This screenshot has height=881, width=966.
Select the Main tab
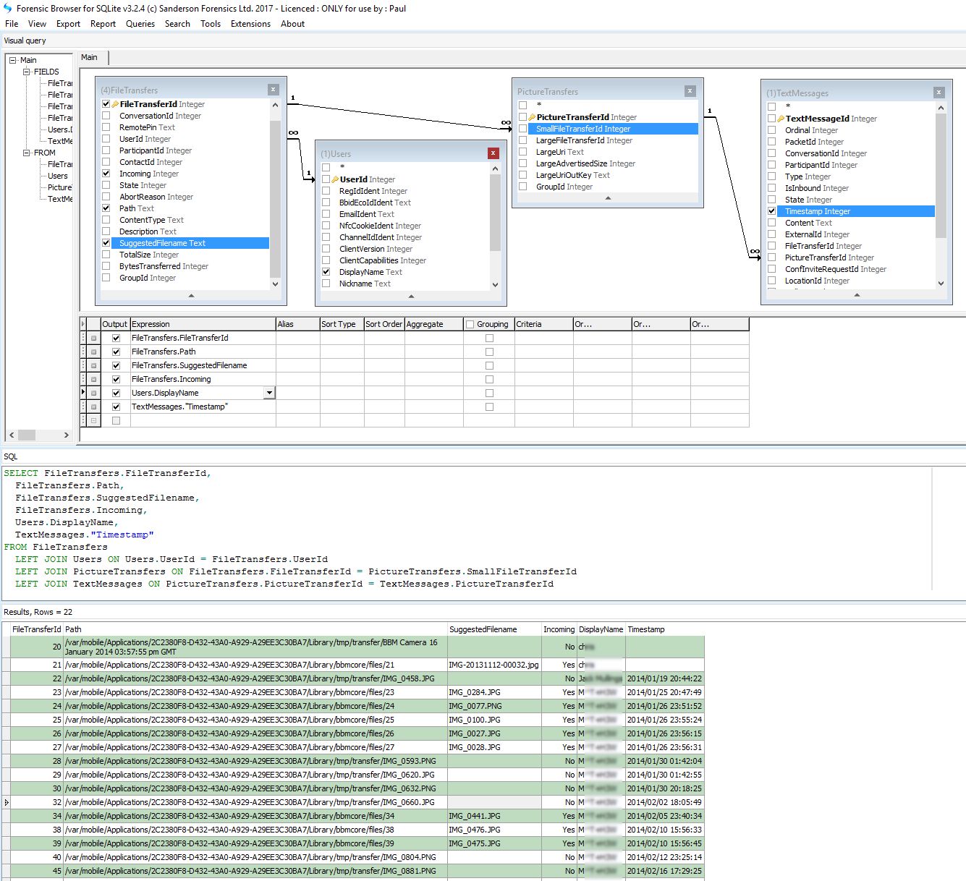[90, 57]
